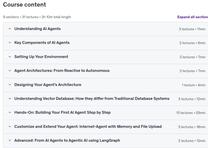Select Agent Architectures: From Reactive to Autonomous
This screenshot has height=148, width=208.
point(62,71)
